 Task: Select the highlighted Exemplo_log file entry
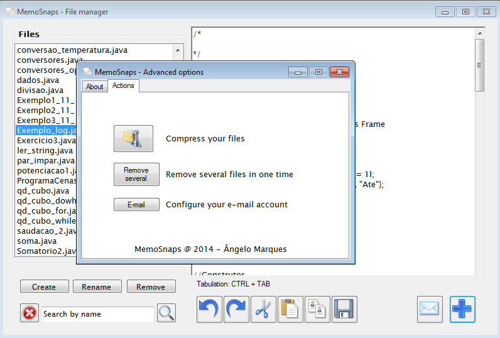pyautogui.click(x=46, y=131)
